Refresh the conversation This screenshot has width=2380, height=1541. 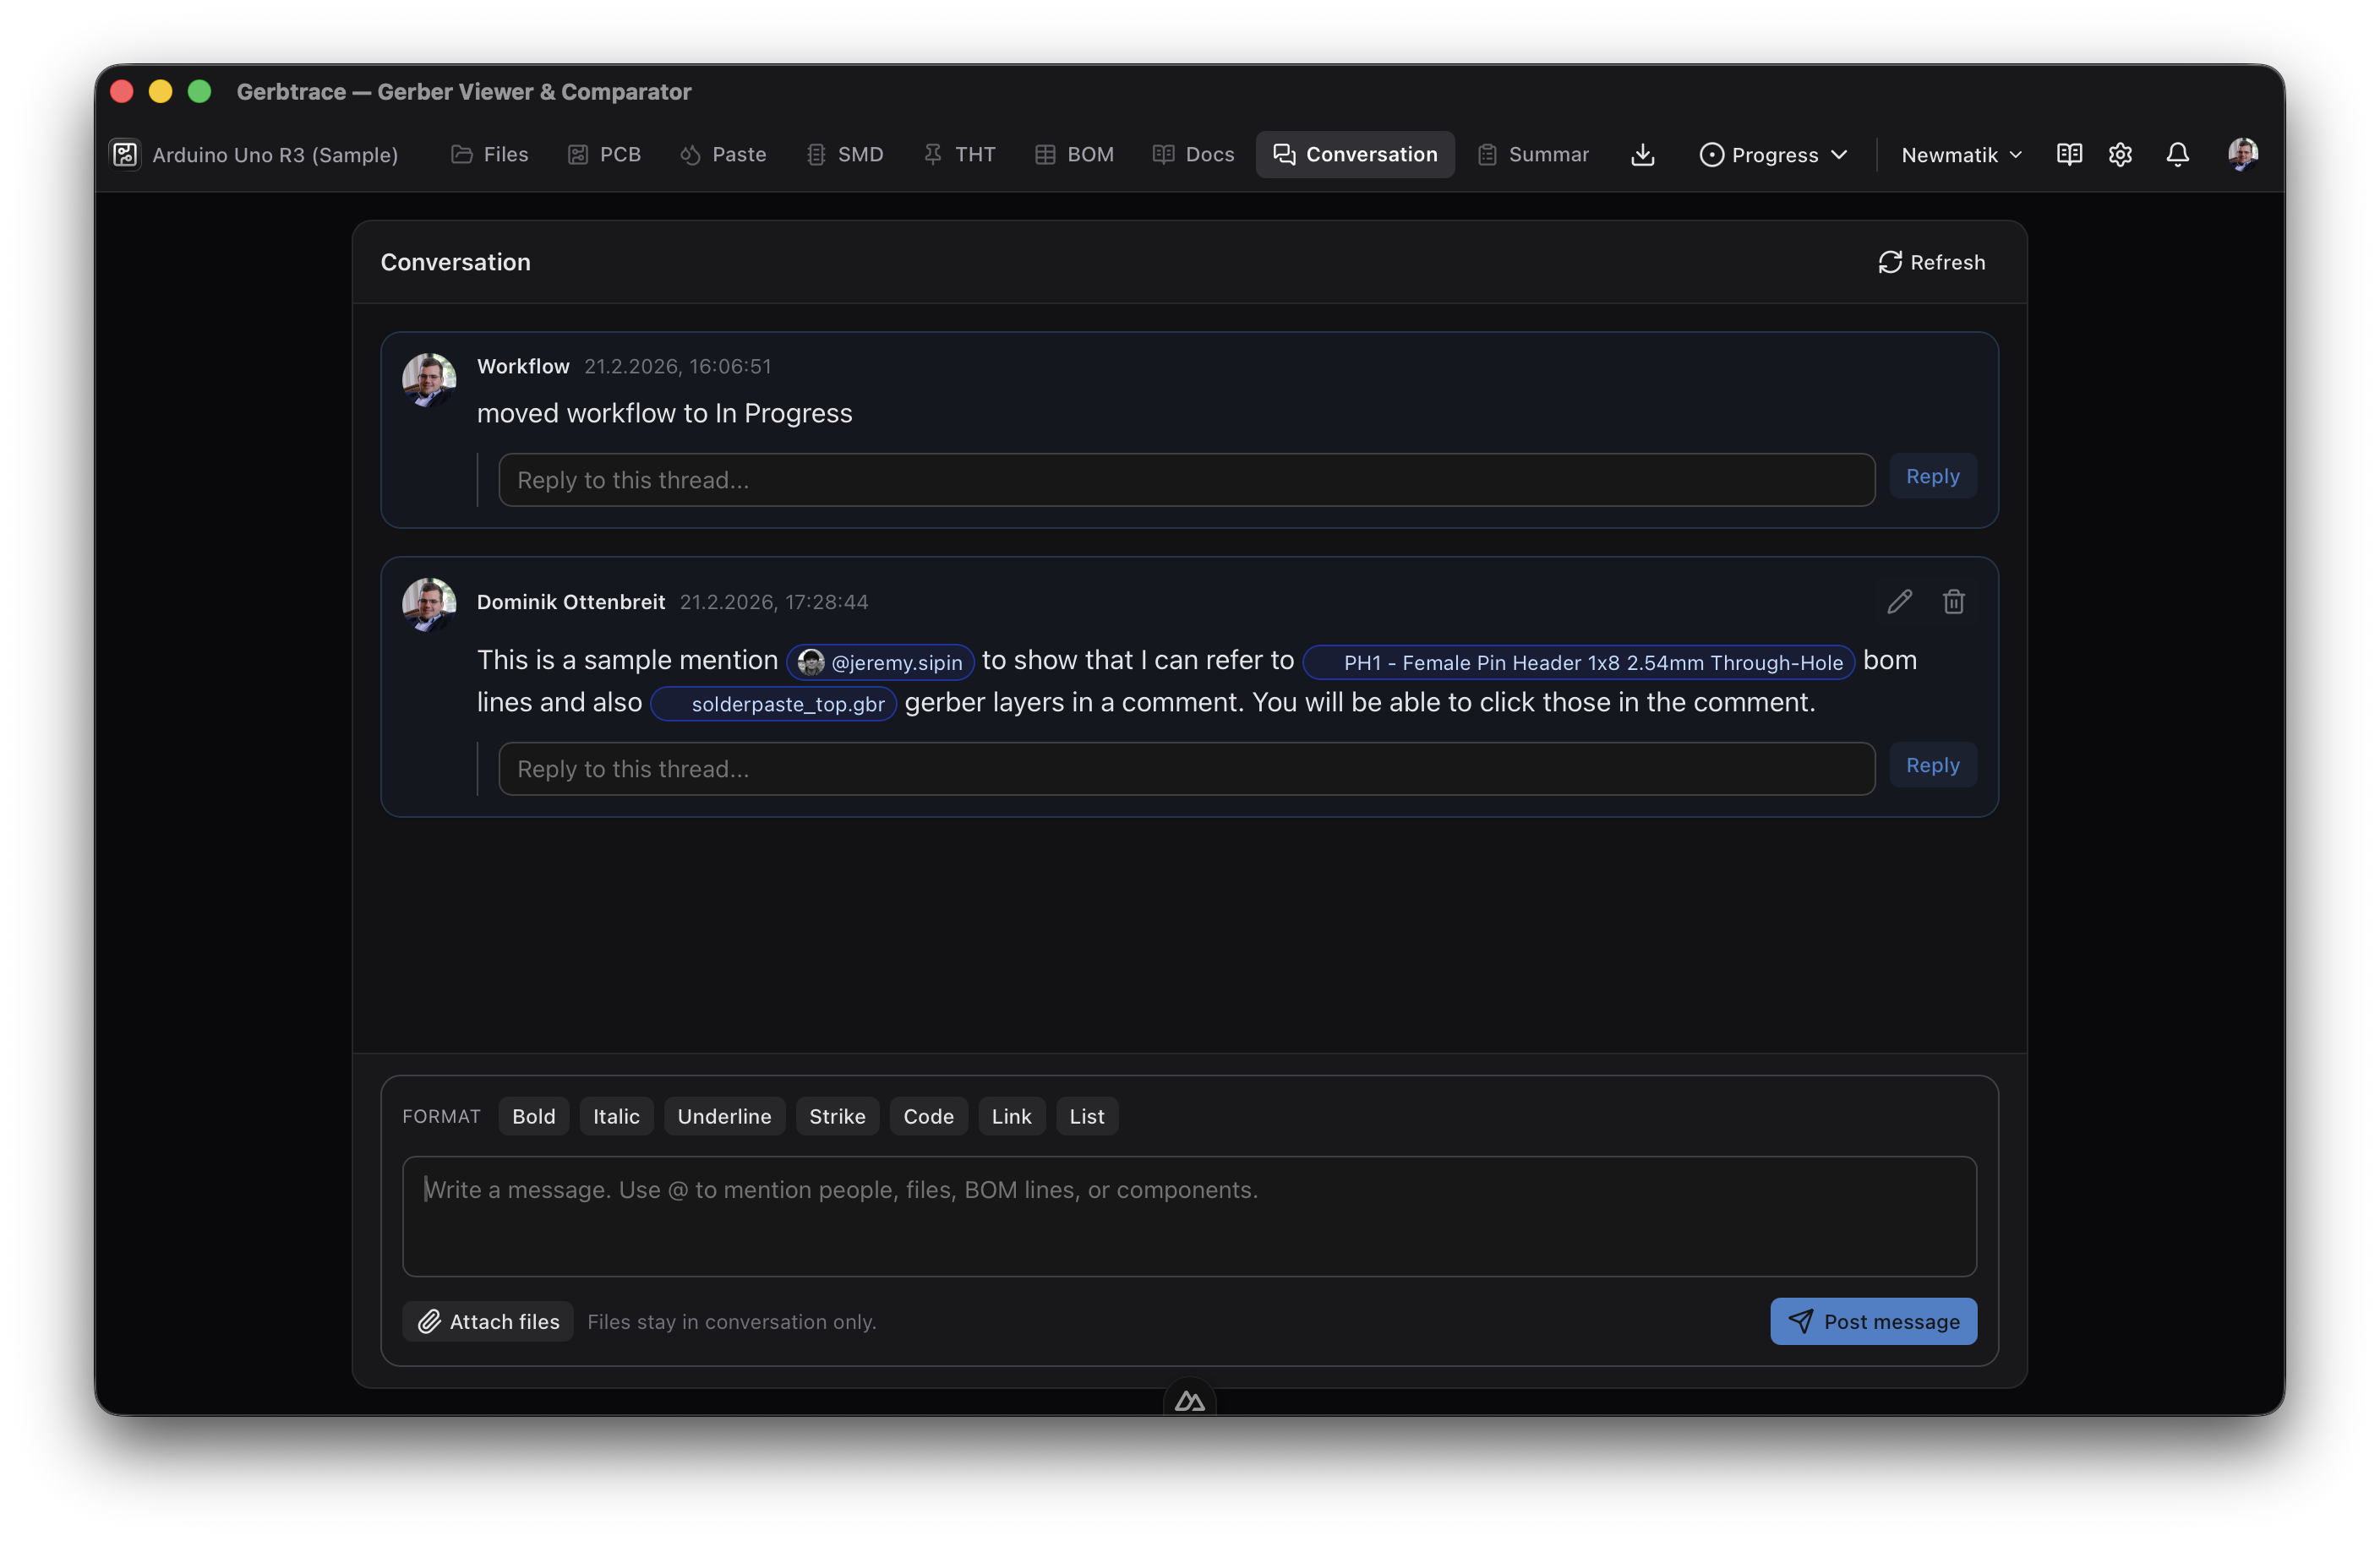[1931, 263]
